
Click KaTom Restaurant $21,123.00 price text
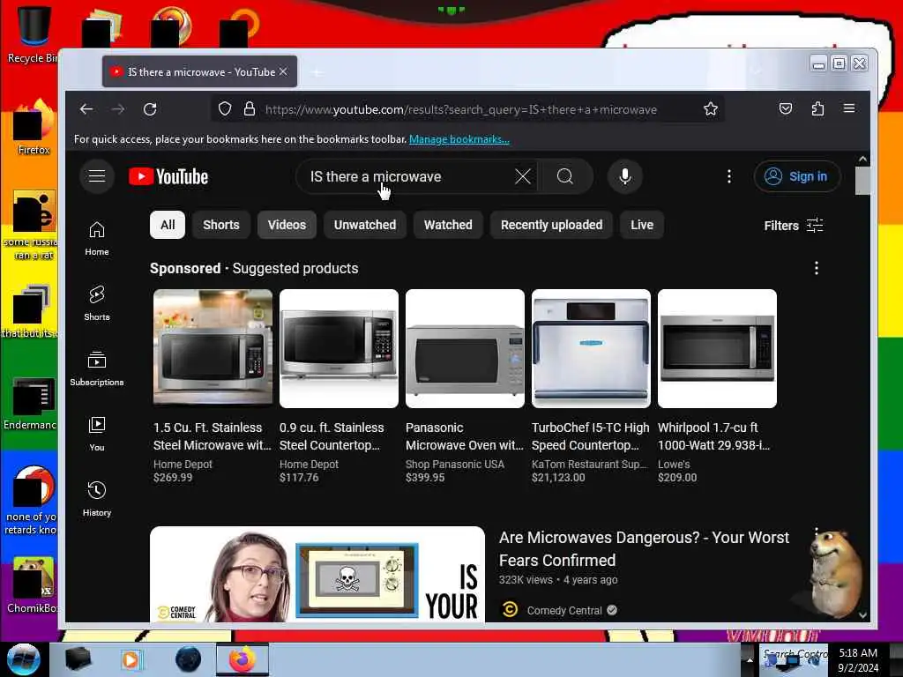558,477
